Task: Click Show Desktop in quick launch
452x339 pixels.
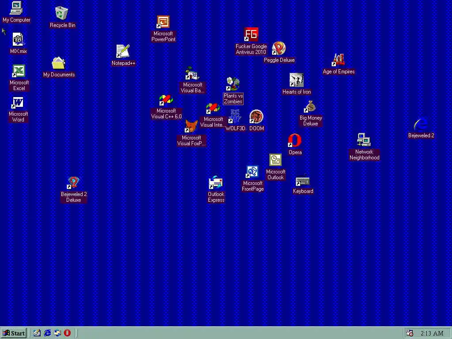Action: click(x=37, y=333)
